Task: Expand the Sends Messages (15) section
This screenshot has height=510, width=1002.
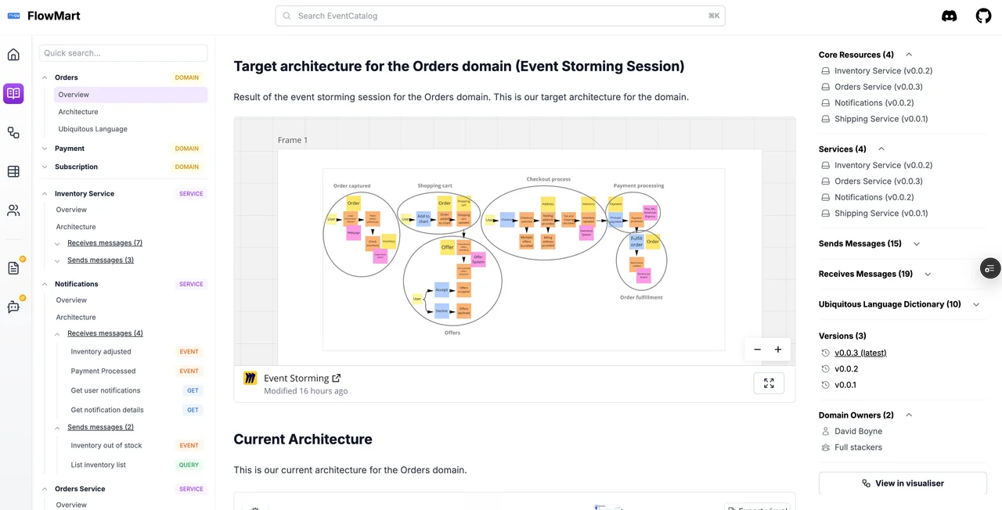Action: click(917, 244)
